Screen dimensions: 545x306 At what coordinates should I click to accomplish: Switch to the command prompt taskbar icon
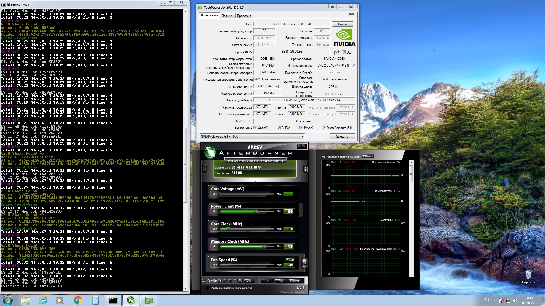tap(113, 300)
